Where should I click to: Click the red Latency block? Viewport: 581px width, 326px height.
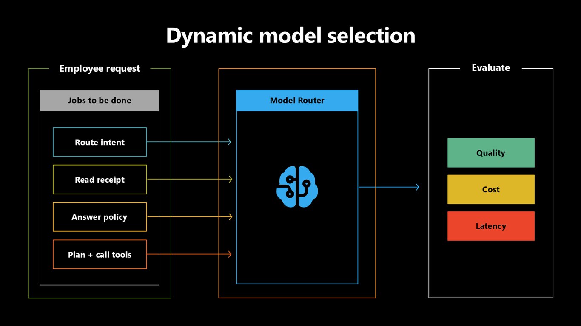pos(491,226)
